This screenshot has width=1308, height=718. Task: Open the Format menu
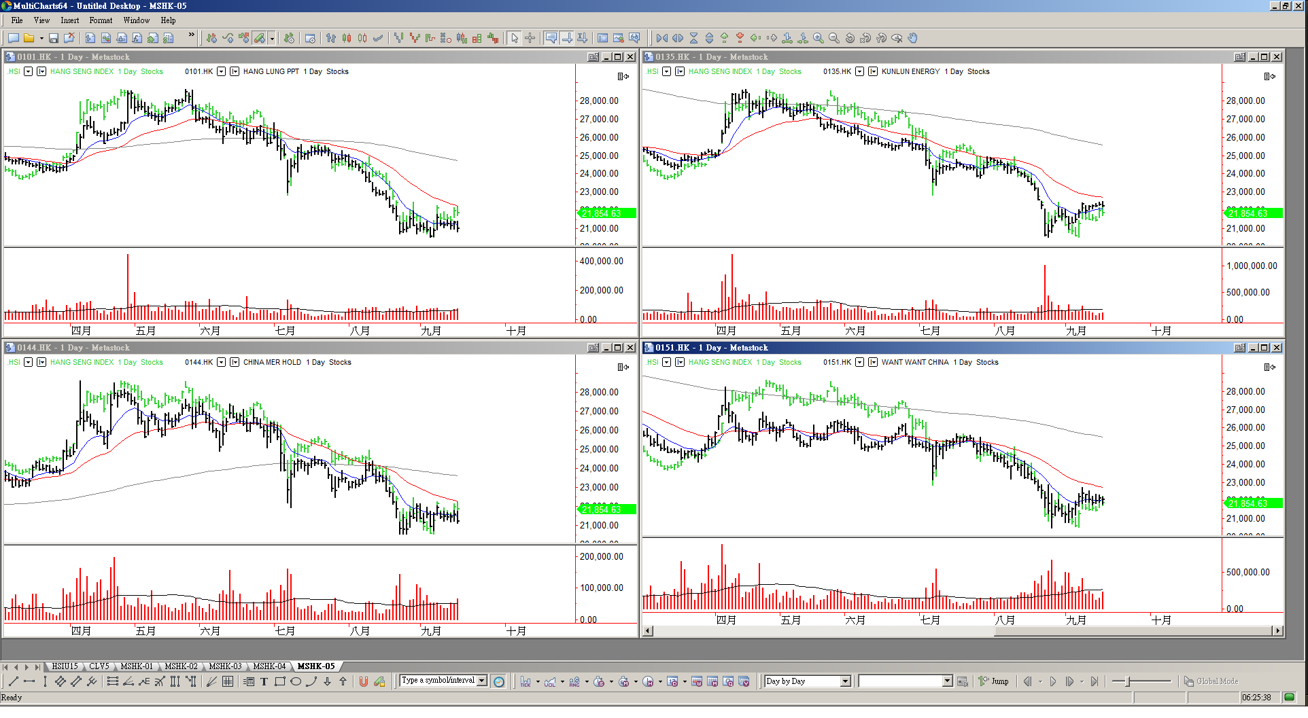point(101,20)
